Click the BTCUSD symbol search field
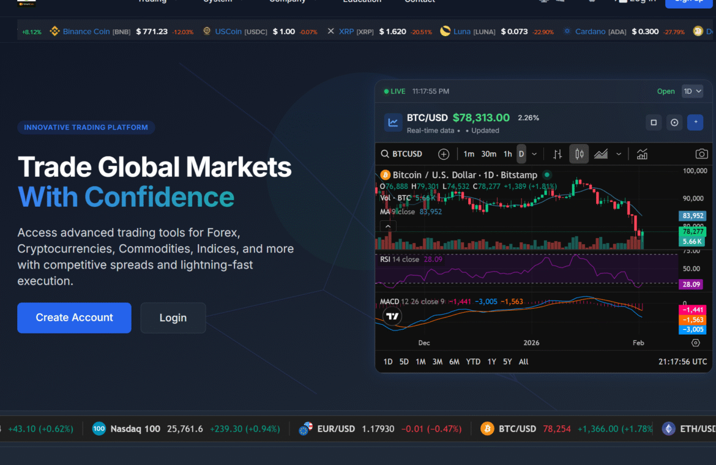 406,154
